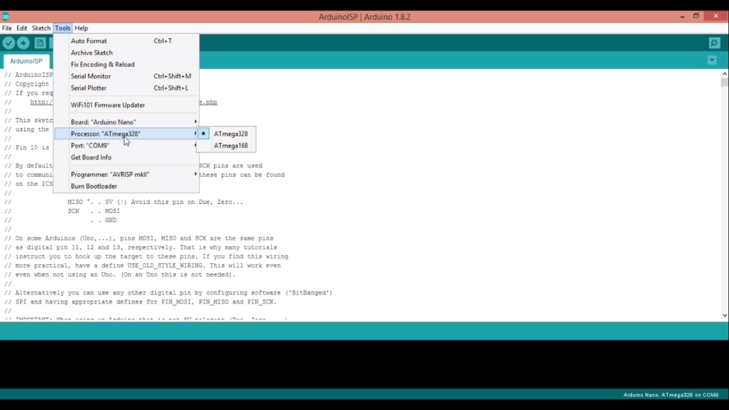Select the ATmega328 processor radio option

click(231, 133)
